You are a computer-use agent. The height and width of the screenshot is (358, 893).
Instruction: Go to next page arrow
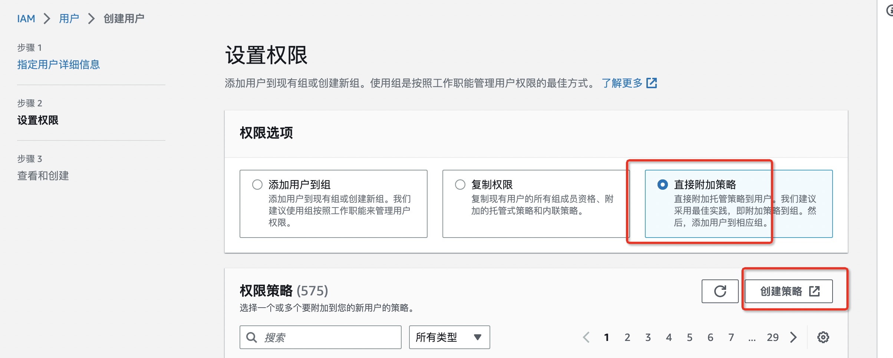click(x=793, y=337)
